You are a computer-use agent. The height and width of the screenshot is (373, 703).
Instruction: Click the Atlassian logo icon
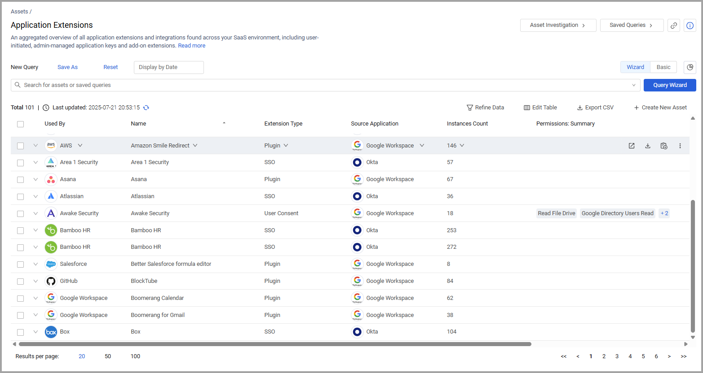[x=51, y=196]
